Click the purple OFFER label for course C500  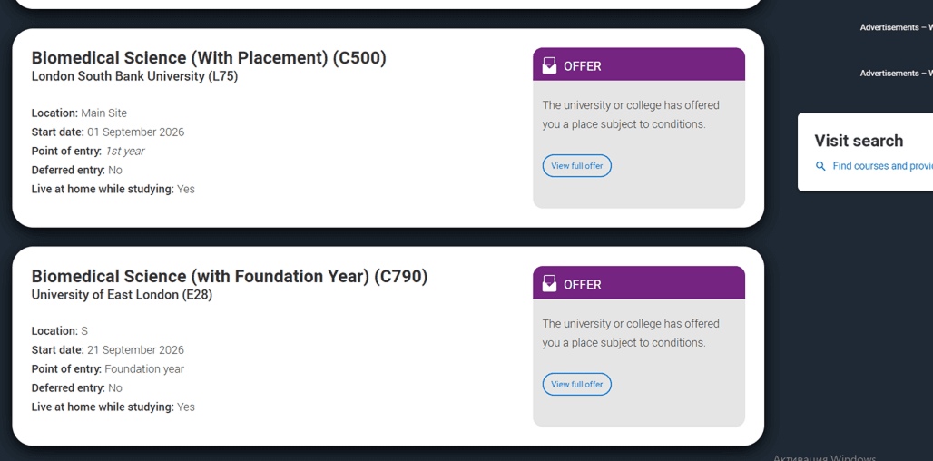pyautogui.click(x=583, y=66)
